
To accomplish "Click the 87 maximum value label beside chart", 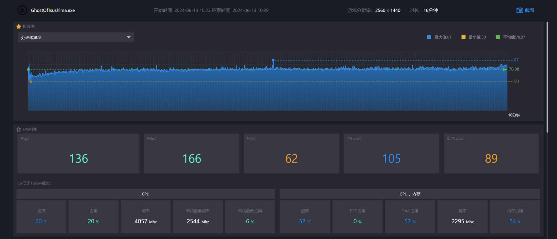I will pos(516,60).
